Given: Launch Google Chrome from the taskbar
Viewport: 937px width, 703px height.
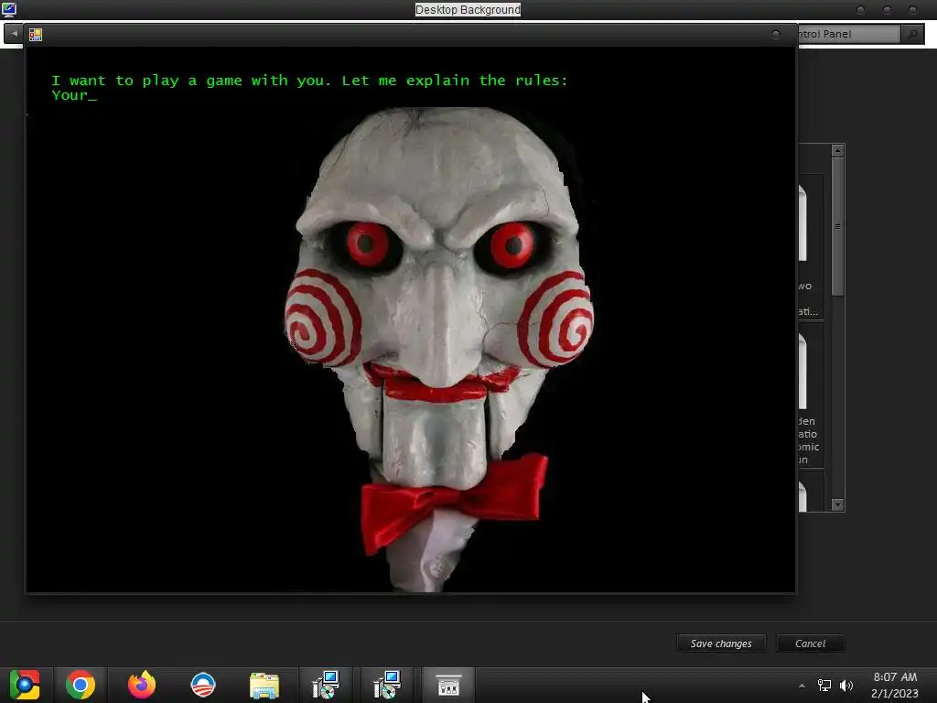Looking at the screenshot, I should point(81,685).
